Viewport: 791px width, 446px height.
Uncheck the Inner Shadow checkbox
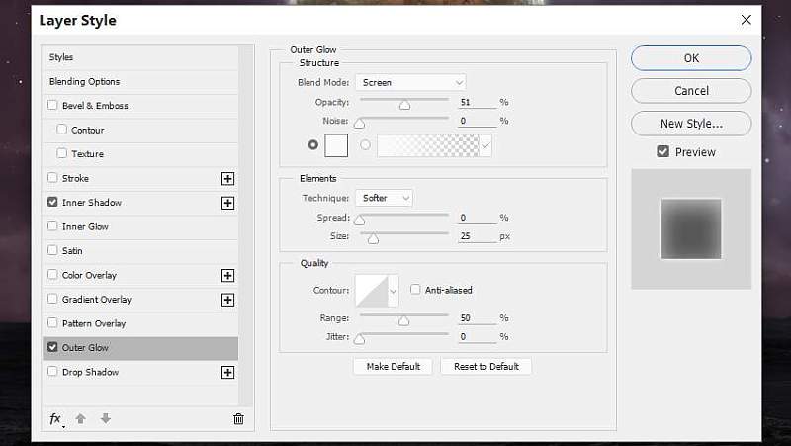coord(52,202)
